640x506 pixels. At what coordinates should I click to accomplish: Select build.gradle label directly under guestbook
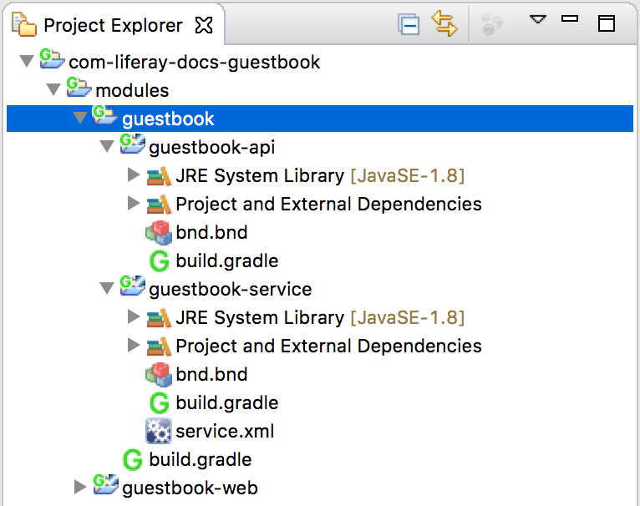pos(201,460)
